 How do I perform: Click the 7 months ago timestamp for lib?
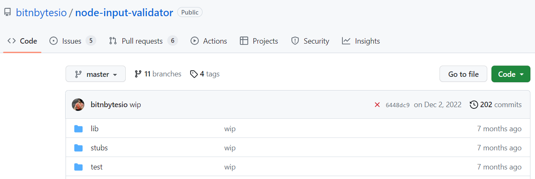pos(499,129)
